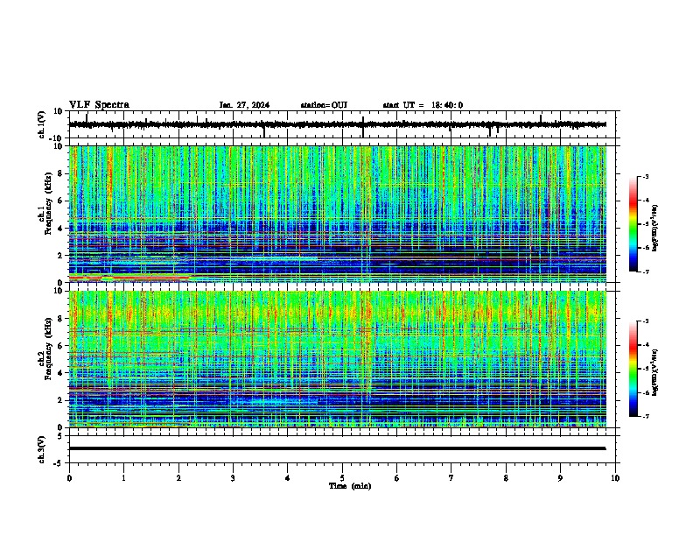Click the flat ch.3 voltage trace line
Image resolution: width=693 pixels, height=536 pixels.
pyautogui.click(x=337, y=448)
